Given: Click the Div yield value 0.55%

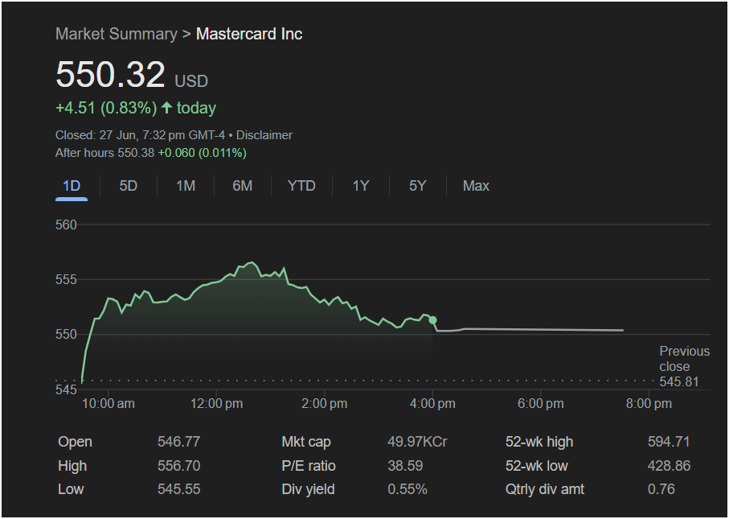Looking at the screenshot, I should coord(408,489).
